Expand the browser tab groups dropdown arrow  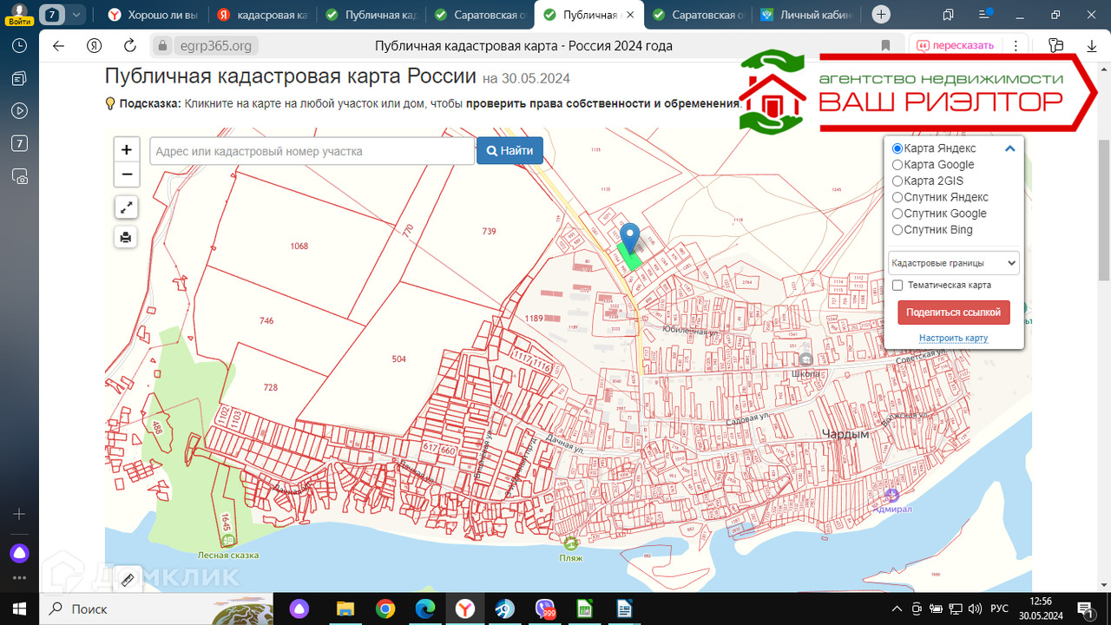click(x=77, y=15)
